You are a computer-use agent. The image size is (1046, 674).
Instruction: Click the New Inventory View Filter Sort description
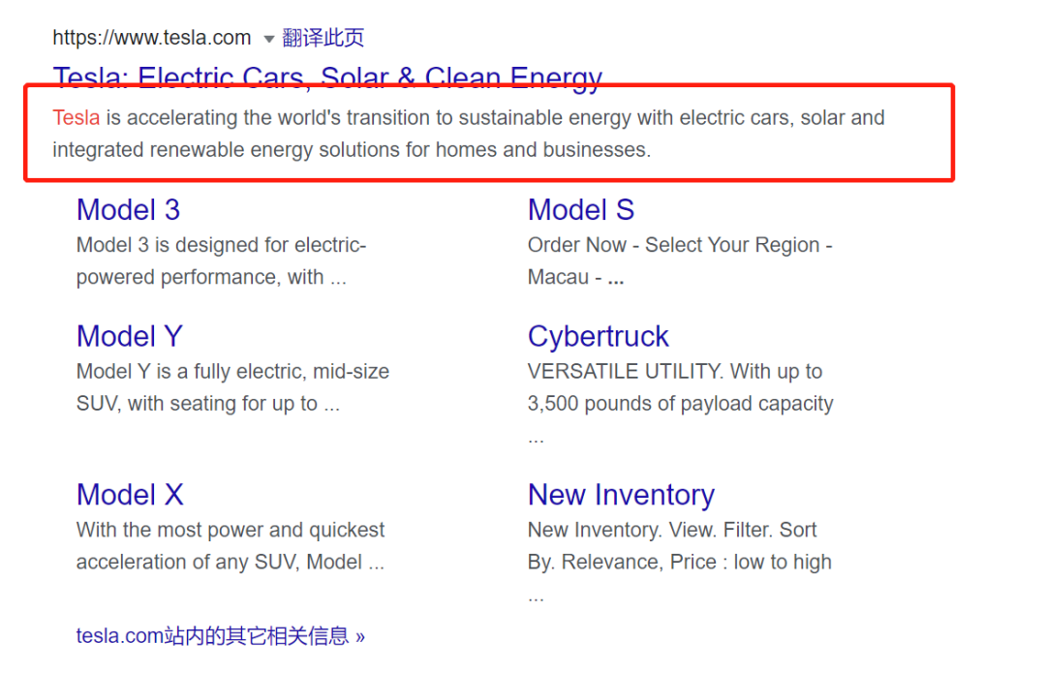click(x=679, y=546)
